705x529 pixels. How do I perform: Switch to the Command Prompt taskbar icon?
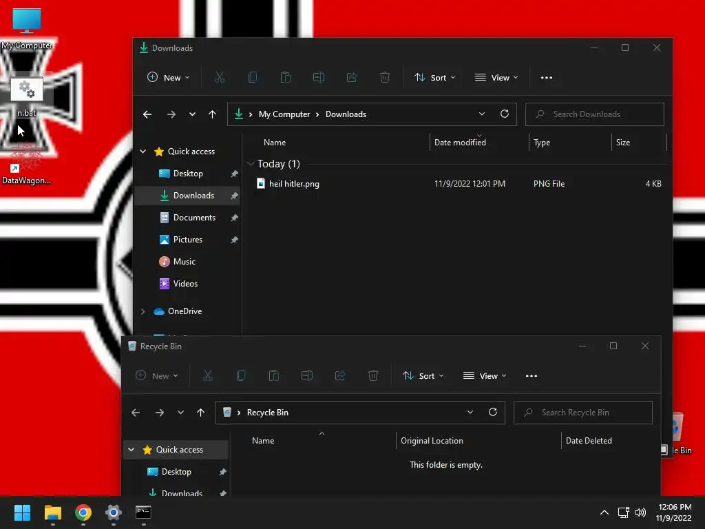(143, 512)
